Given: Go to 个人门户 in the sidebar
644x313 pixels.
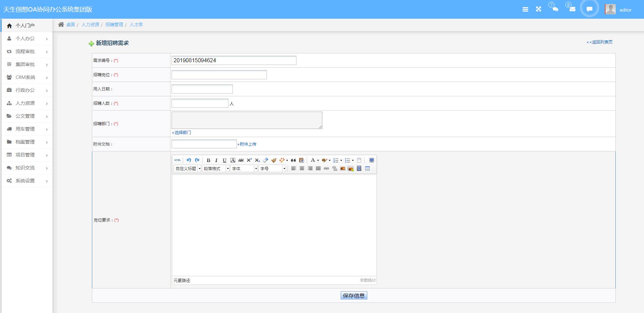Looking at the screenshot, I should click(27, 26).
